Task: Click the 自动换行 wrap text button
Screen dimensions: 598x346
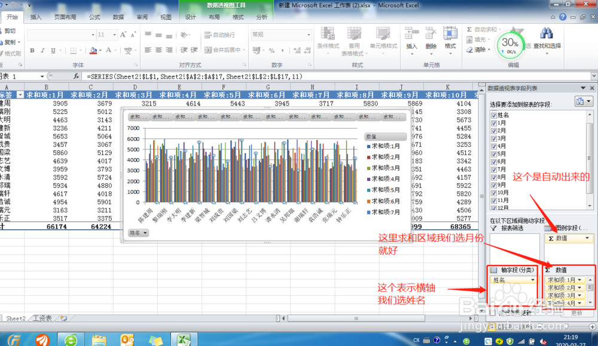Action: pos(219,35)
